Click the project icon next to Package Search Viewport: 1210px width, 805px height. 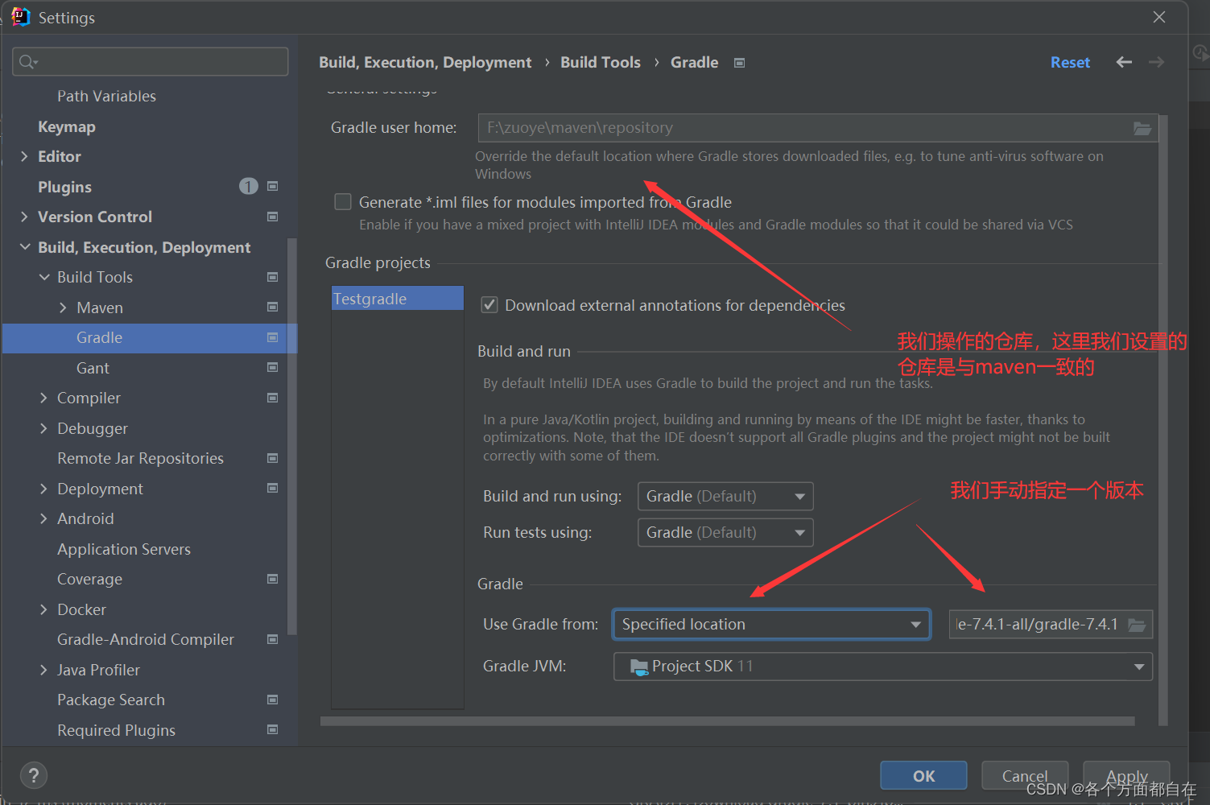point(272,700)
